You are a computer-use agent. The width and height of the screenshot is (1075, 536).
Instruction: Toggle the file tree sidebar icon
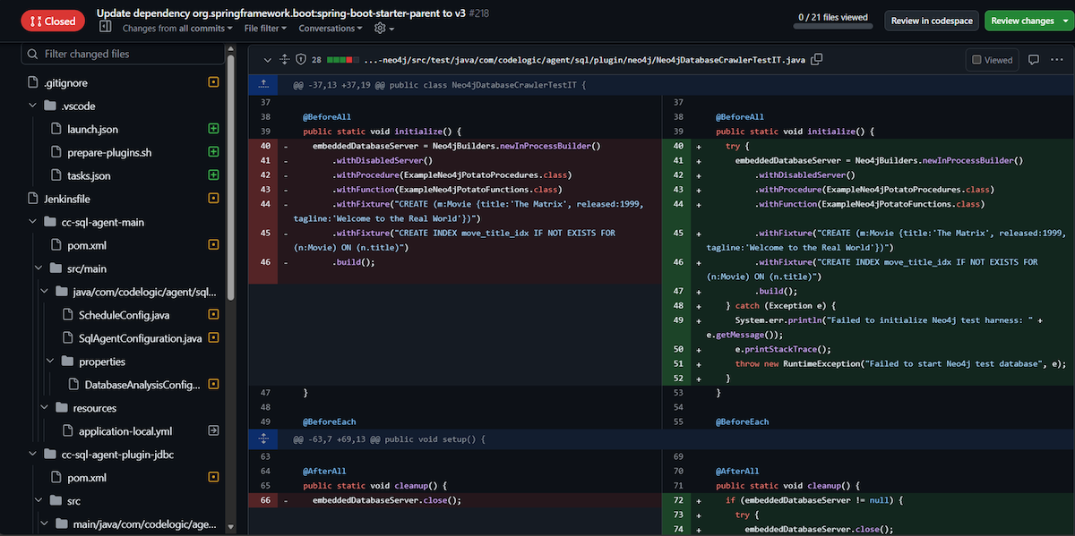pyautogui.click(x=105, y=28)
